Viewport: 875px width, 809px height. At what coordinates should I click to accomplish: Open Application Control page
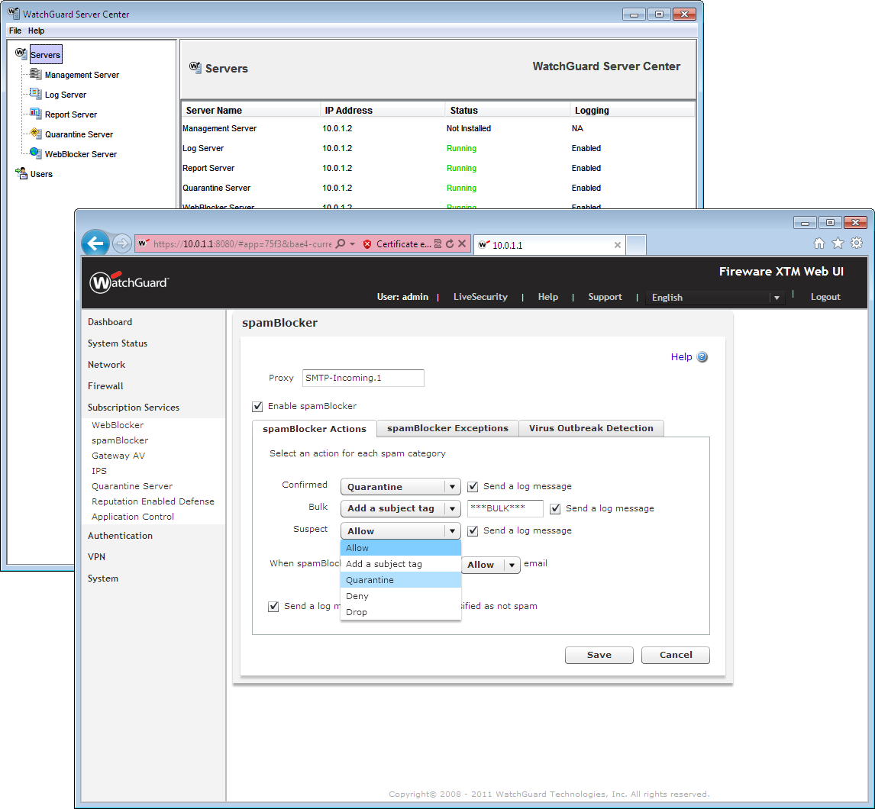pos(133,517)
